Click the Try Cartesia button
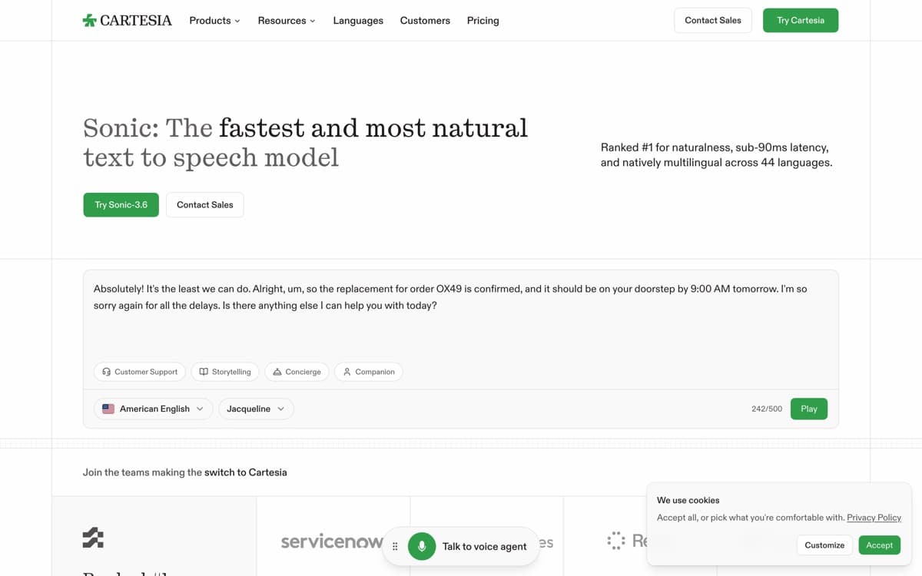This screenshot has height=576, width=922. (x=801, y=21)
